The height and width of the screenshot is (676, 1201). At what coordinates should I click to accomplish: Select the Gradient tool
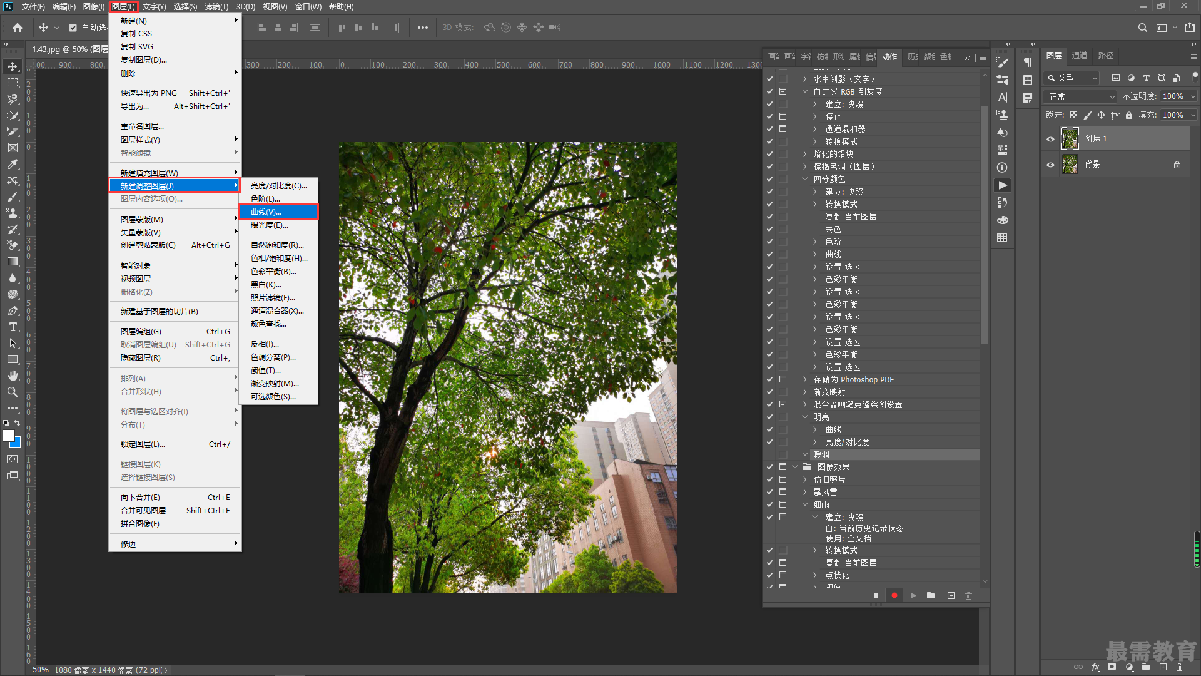click(x=13, y=262)
